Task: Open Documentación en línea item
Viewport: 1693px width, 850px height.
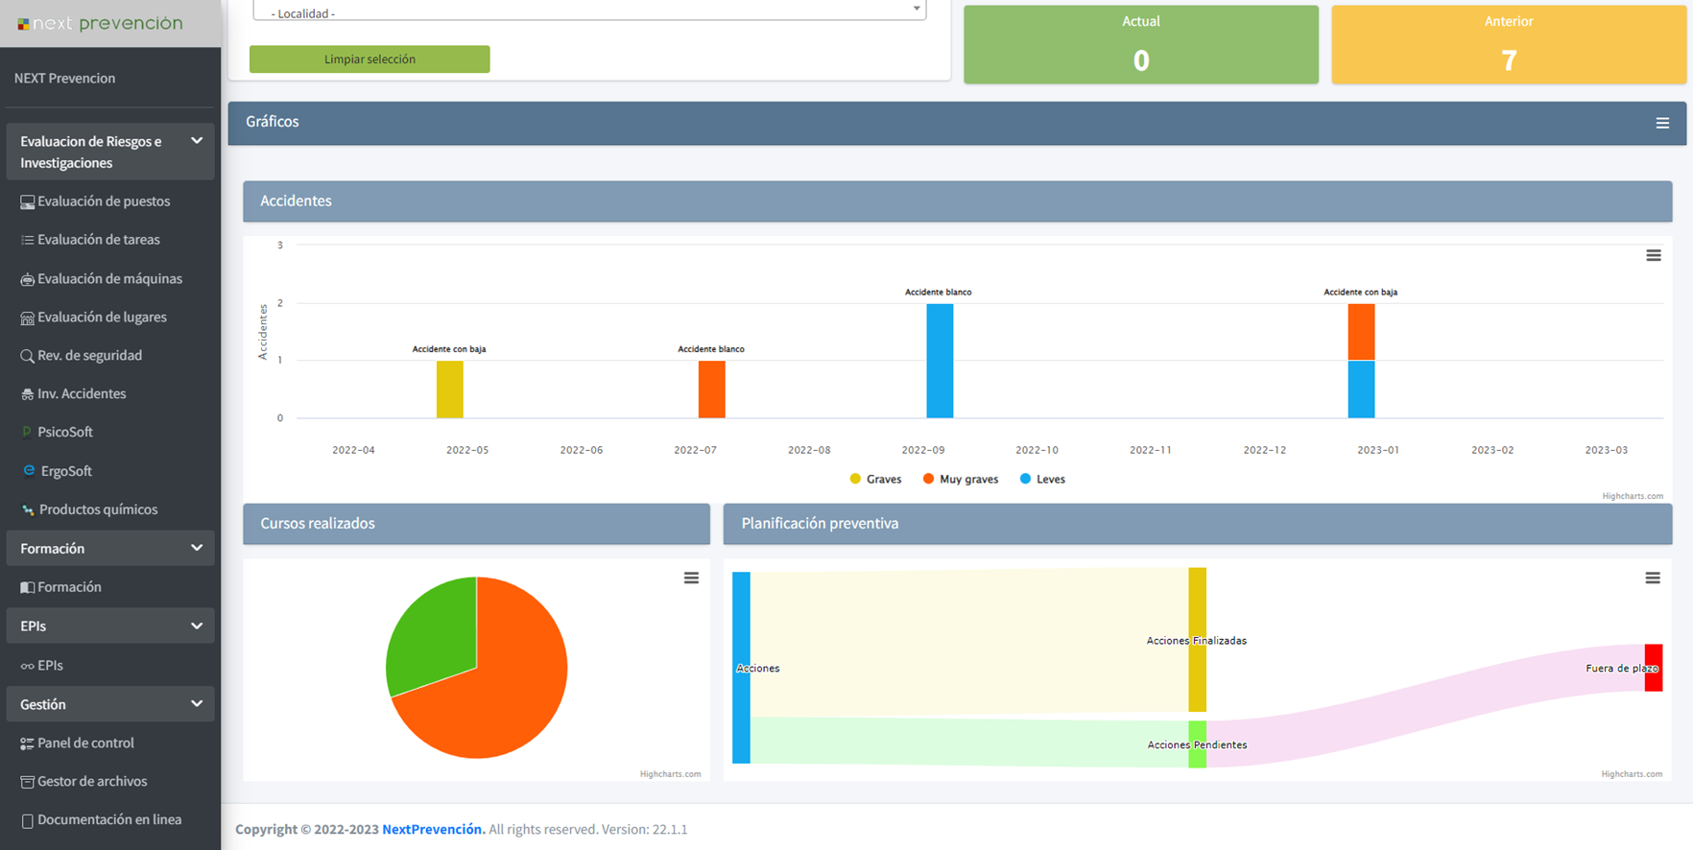Action: coord(101,820)
